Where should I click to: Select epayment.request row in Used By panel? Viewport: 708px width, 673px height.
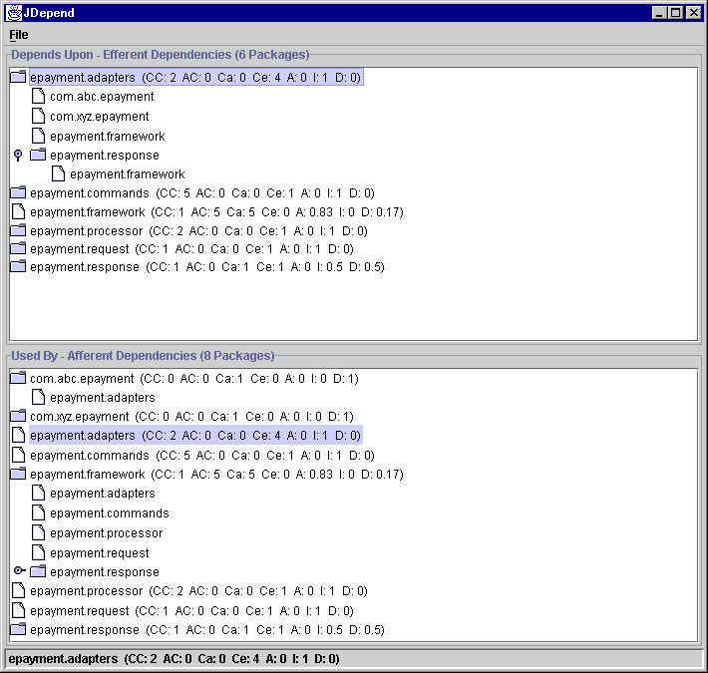pyautogui.click(x=189, y=610)
